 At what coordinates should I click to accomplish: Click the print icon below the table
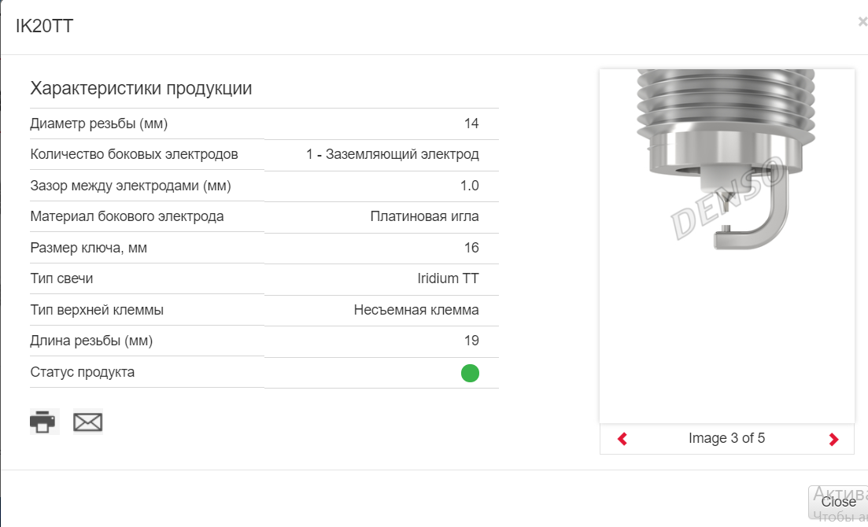pos(44,422)
